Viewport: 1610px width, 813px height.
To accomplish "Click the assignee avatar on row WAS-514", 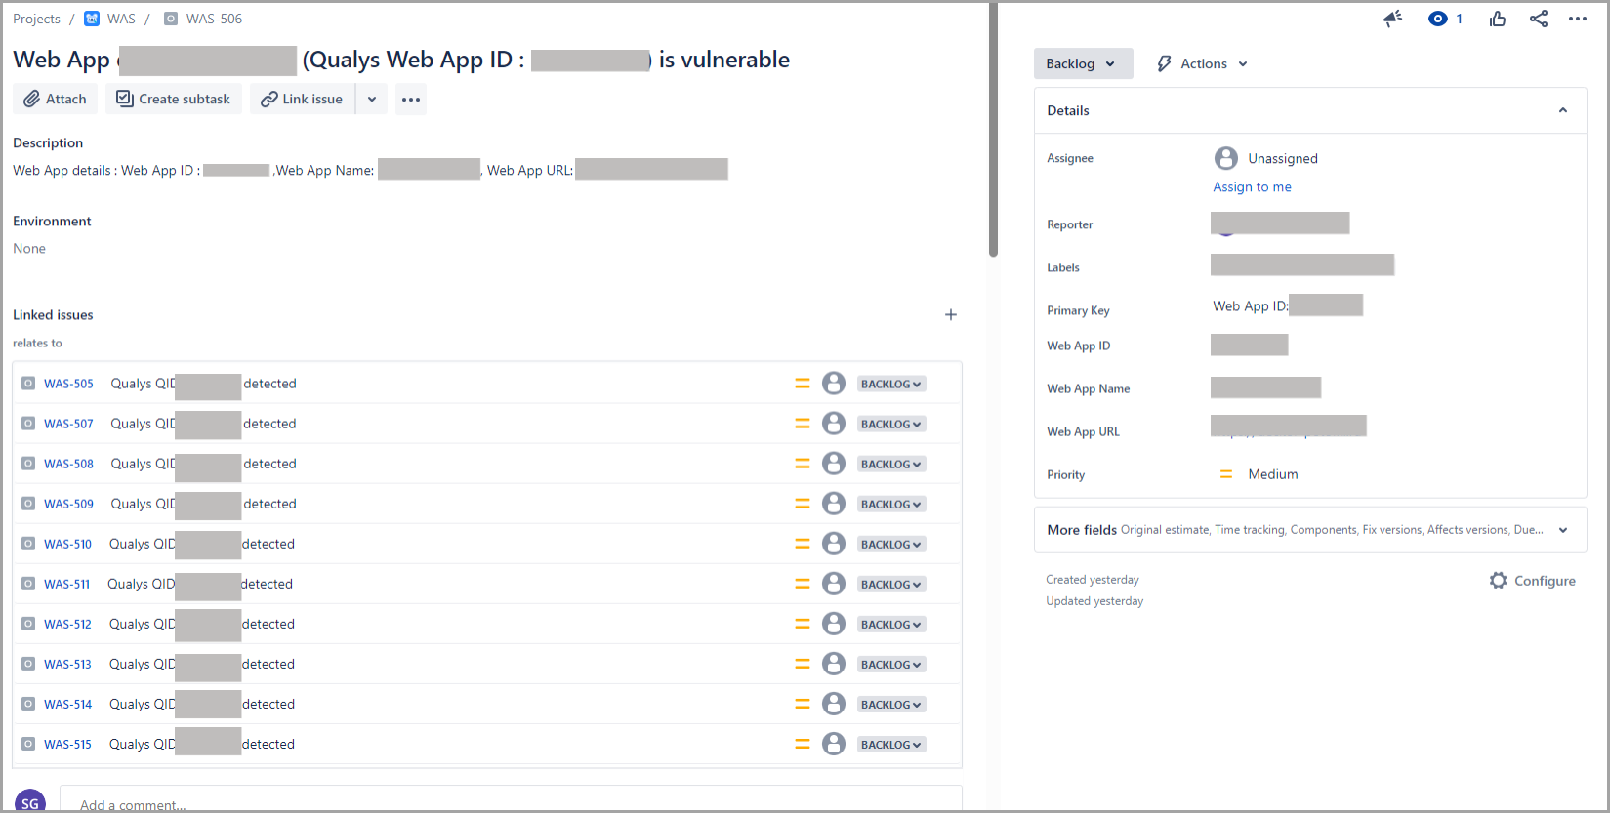I will click(833, 703).
